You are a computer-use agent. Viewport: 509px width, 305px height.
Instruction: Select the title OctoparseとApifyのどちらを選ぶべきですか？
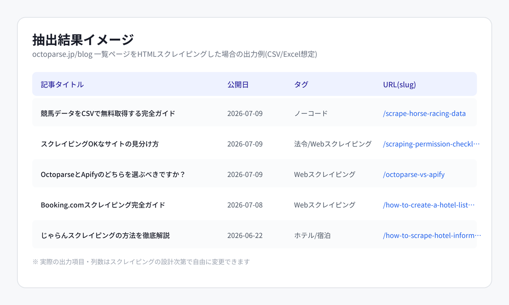[x=113, y=175]
